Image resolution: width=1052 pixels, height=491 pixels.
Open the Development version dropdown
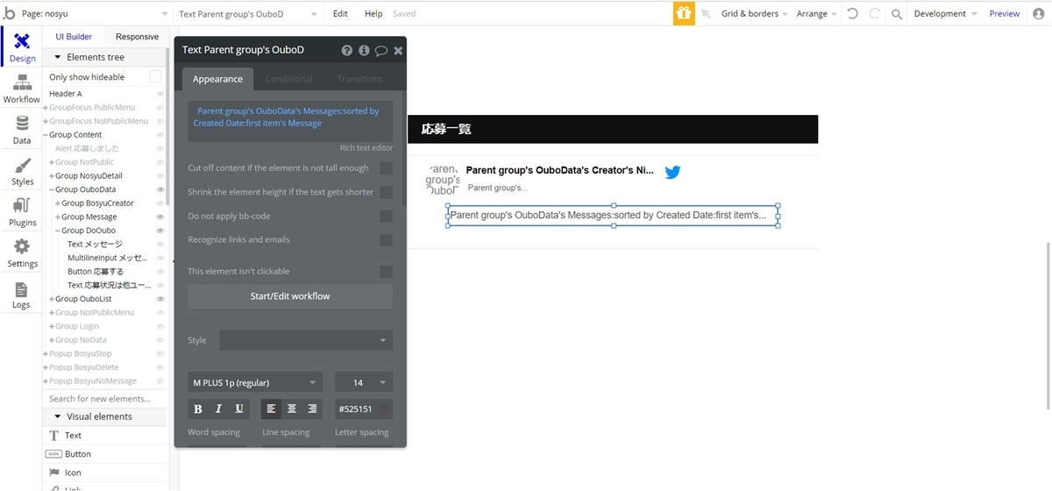click(x=945, y=14)
